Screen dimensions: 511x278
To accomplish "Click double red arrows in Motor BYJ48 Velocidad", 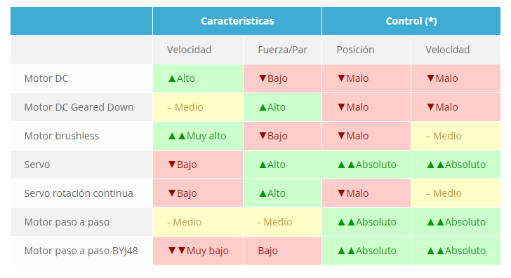I will (x=177, y=251).
